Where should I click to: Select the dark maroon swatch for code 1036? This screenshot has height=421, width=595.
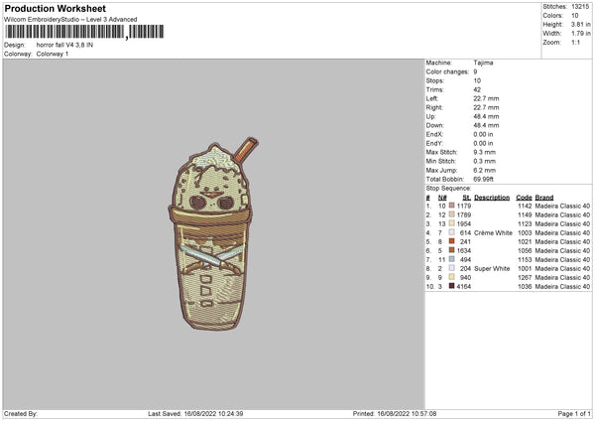451,286
